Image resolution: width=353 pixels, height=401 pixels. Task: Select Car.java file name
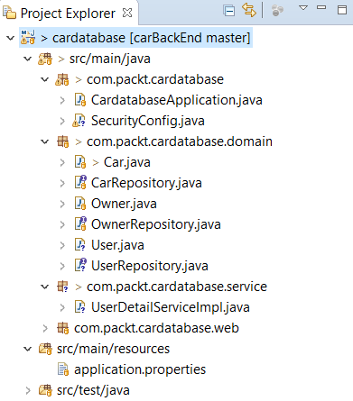tap(127, 162)
